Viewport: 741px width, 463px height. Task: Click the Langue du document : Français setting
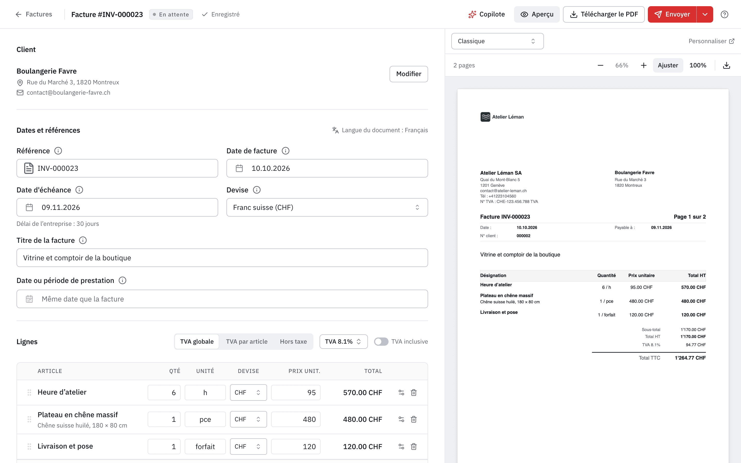point(380,130)
